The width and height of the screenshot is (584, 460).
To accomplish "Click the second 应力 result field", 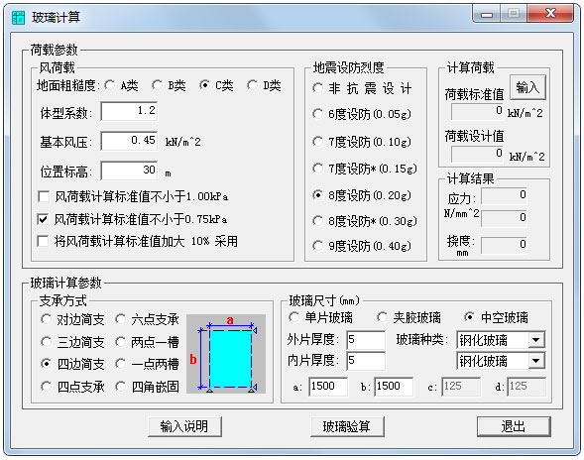I will pyautogui.click(x=504, y=218).
